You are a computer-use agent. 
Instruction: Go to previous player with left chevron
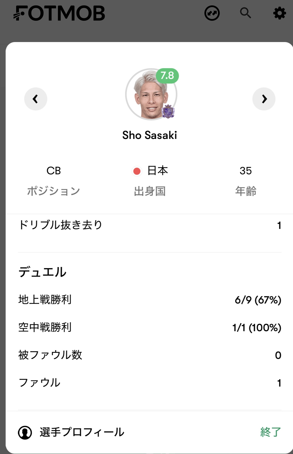pos(36,99)
